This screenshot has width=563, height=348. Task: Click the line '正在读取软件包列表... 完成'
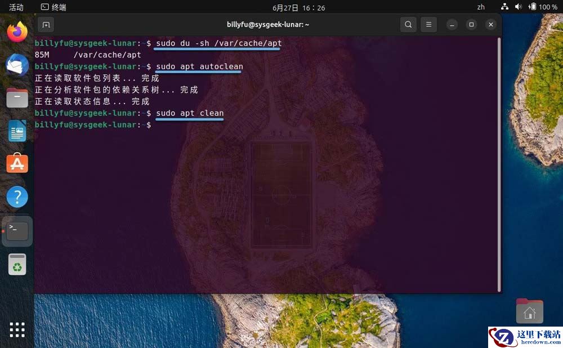(x=97, y=78)
